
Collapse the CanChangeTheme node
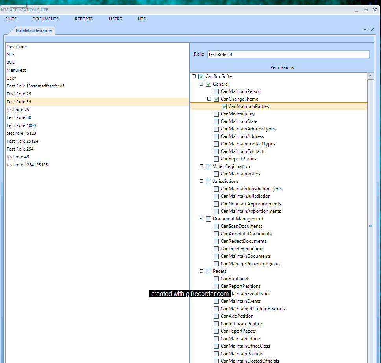pos(209,99)
